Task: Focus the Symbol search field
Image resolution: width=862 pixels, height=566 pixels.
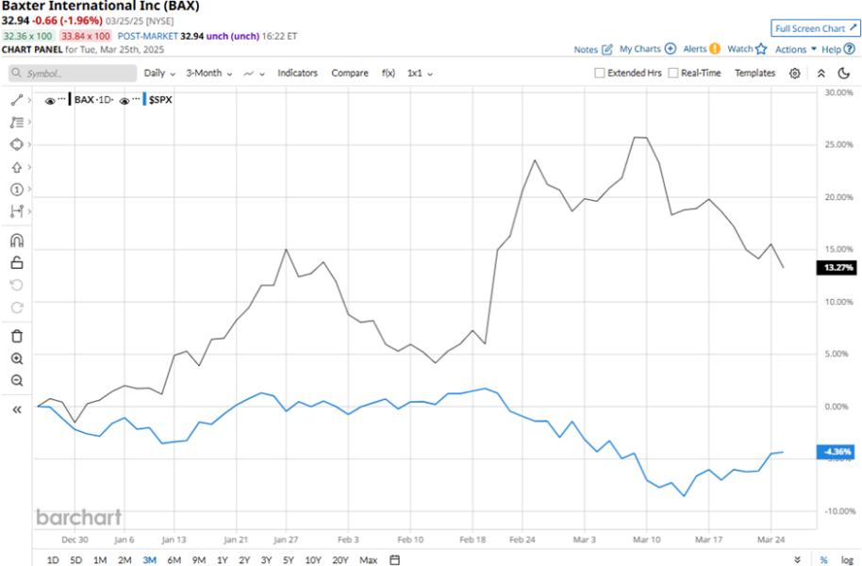Action: click(73, 74)
